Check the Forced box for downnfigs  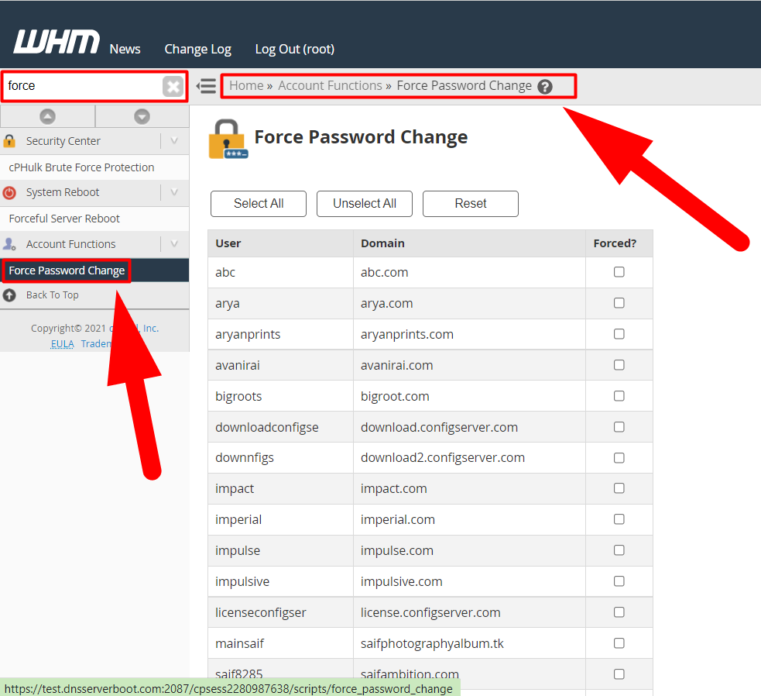tap(619, 458)
